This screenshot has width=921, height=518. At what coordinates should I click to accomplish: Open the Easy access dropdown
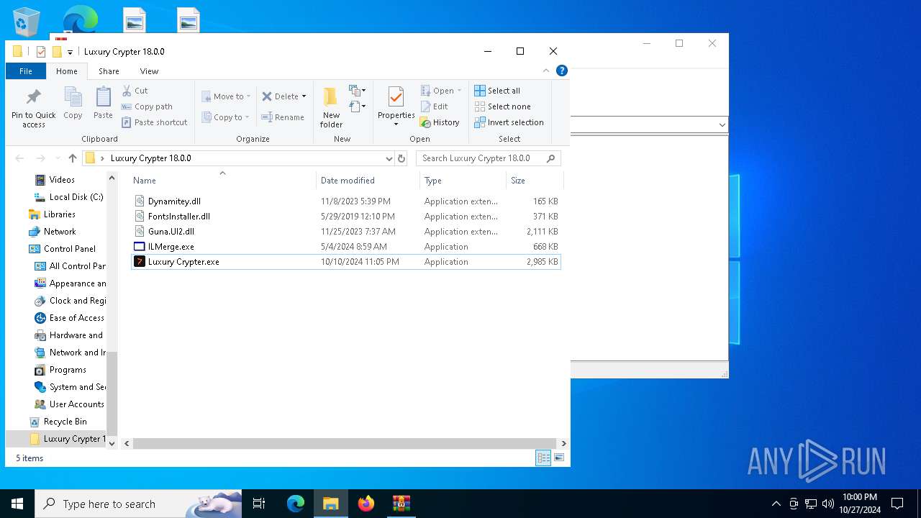coord(358,107)
